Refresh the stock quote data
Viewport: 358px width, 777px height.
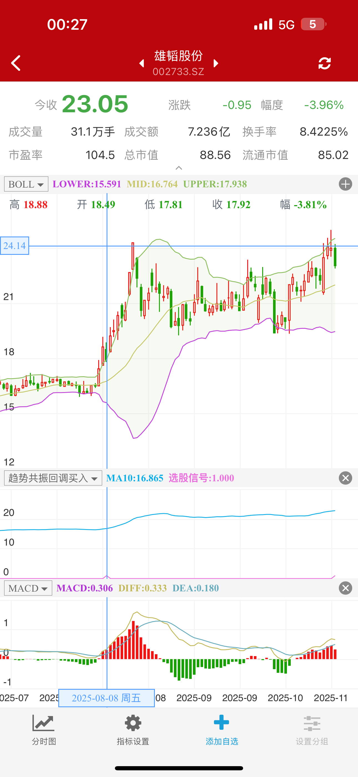(x=324, y=63)
